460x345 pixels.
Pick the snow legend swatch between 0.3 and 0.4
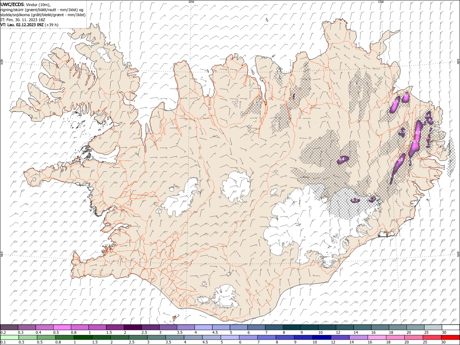pos(27,327)
